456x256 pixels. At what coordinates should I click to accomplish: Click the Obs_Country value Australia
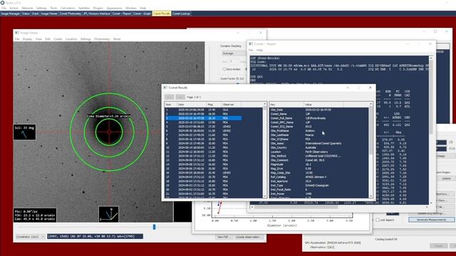(x=311, y=147)
